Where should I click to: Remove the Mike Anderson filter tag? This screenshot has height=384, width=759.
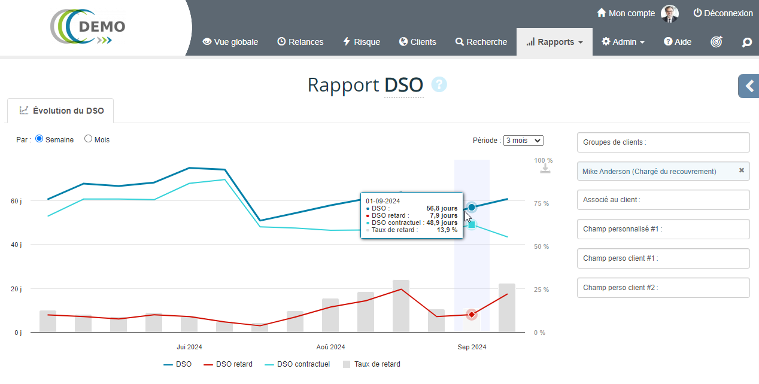click(x=741, y=170)
